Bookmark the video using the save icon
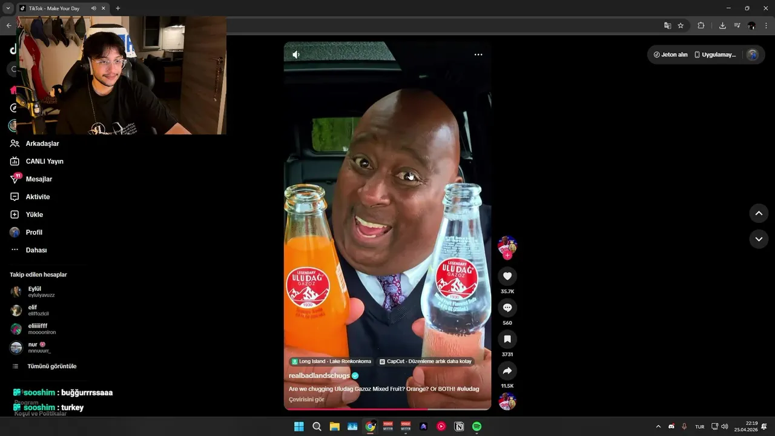 click(x=507, y=339)
